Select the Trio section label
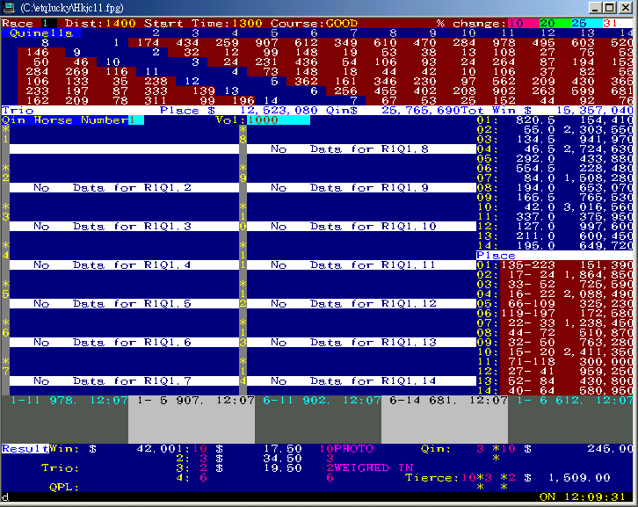 16,111
